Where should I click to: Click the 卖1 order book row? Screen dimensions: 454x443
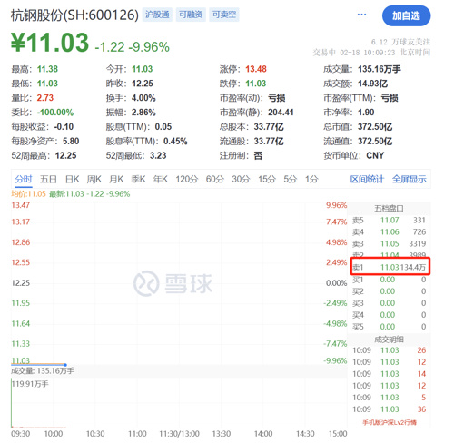pos(390,267)
